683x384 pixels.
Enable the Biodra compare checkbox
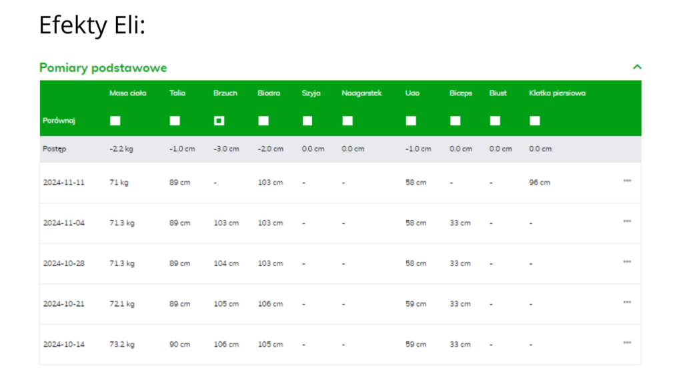point(263,121)
